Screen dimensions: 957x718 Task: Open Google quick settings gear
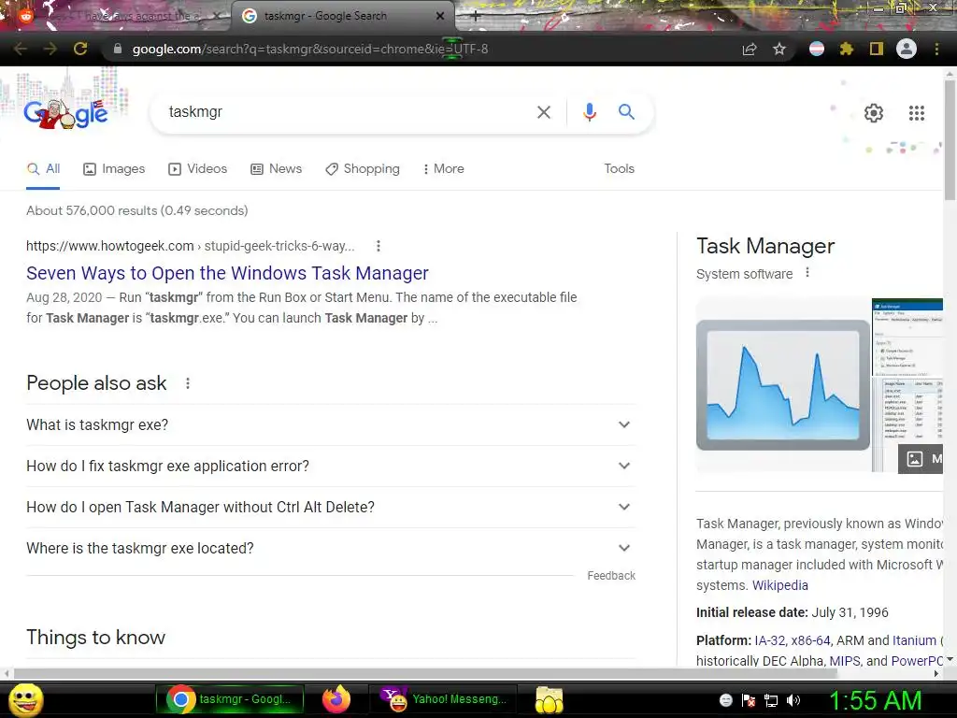[x=874, y=113]
